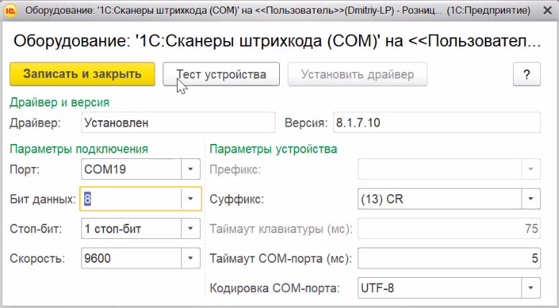Expand the Порт dropdown arrow
The width and height of the screenshot is (559, 308).
191,169
